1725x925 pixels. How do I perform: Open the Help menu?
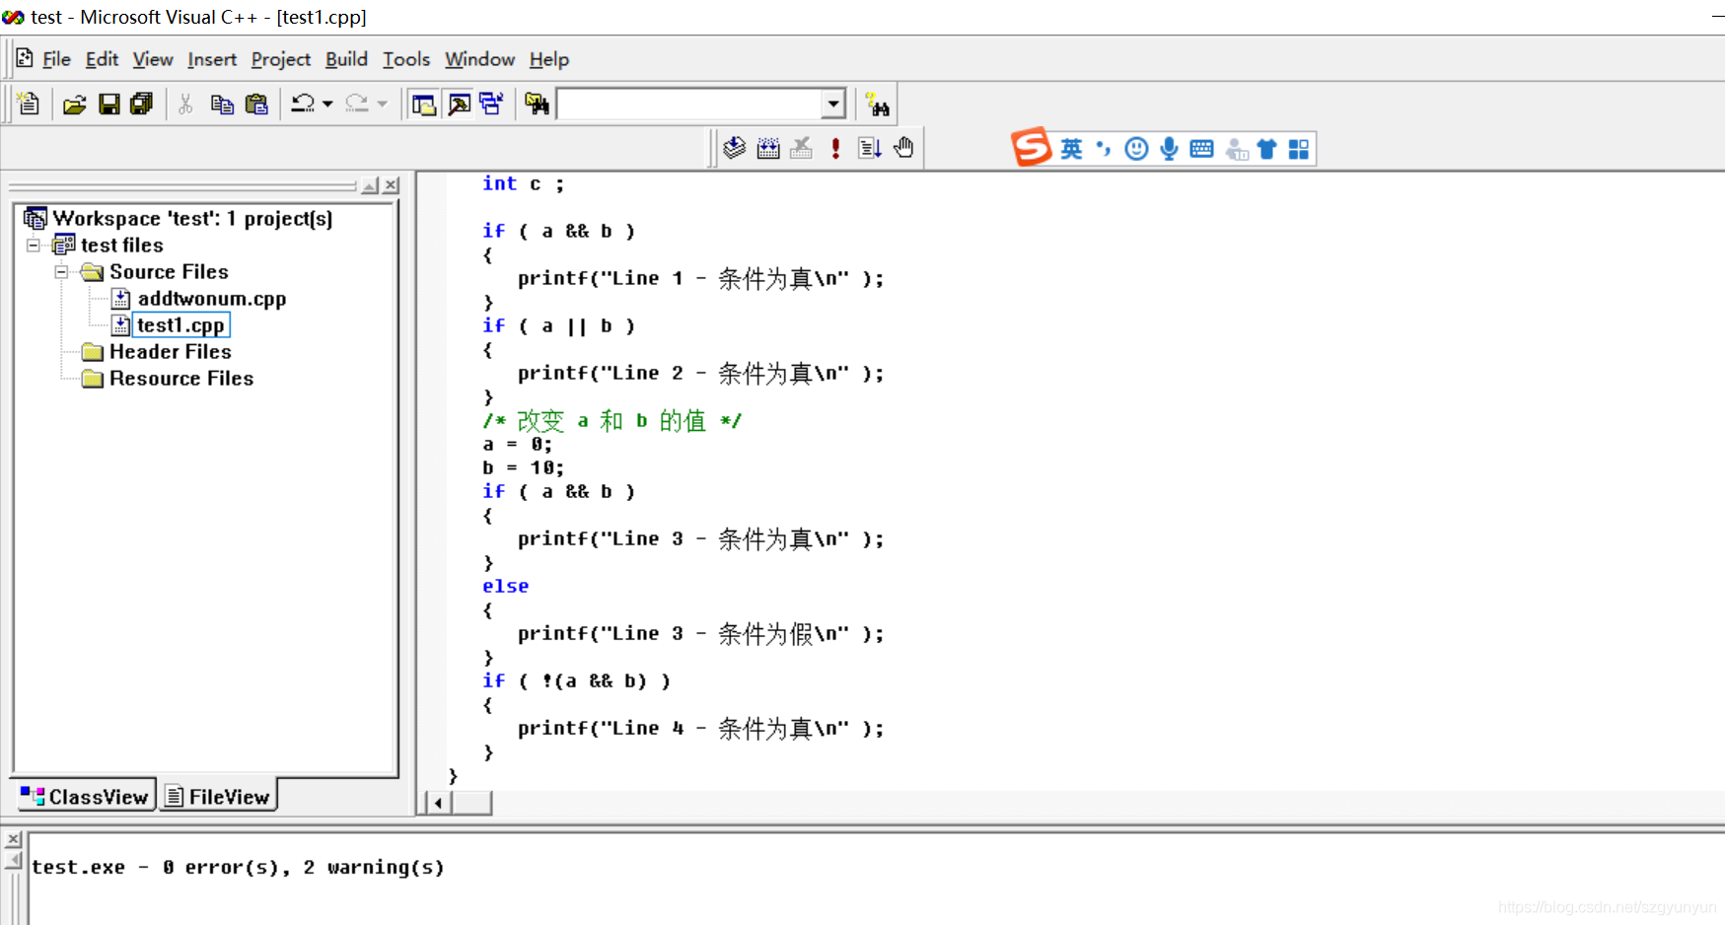pos(549,59)
